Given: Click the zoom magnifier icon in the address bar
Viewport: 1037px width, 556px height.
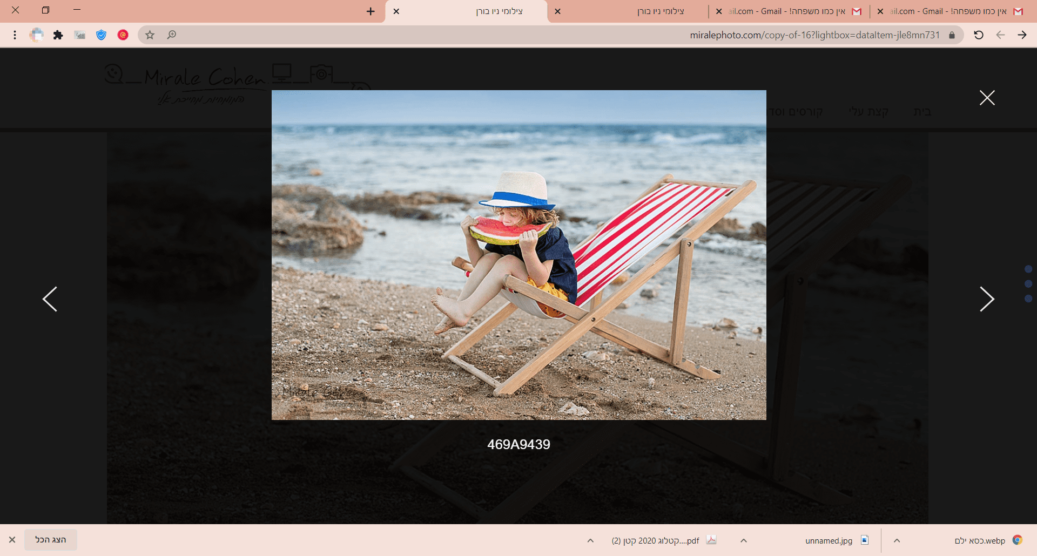Looking at the screenshot, I should (x=172, y=35).
